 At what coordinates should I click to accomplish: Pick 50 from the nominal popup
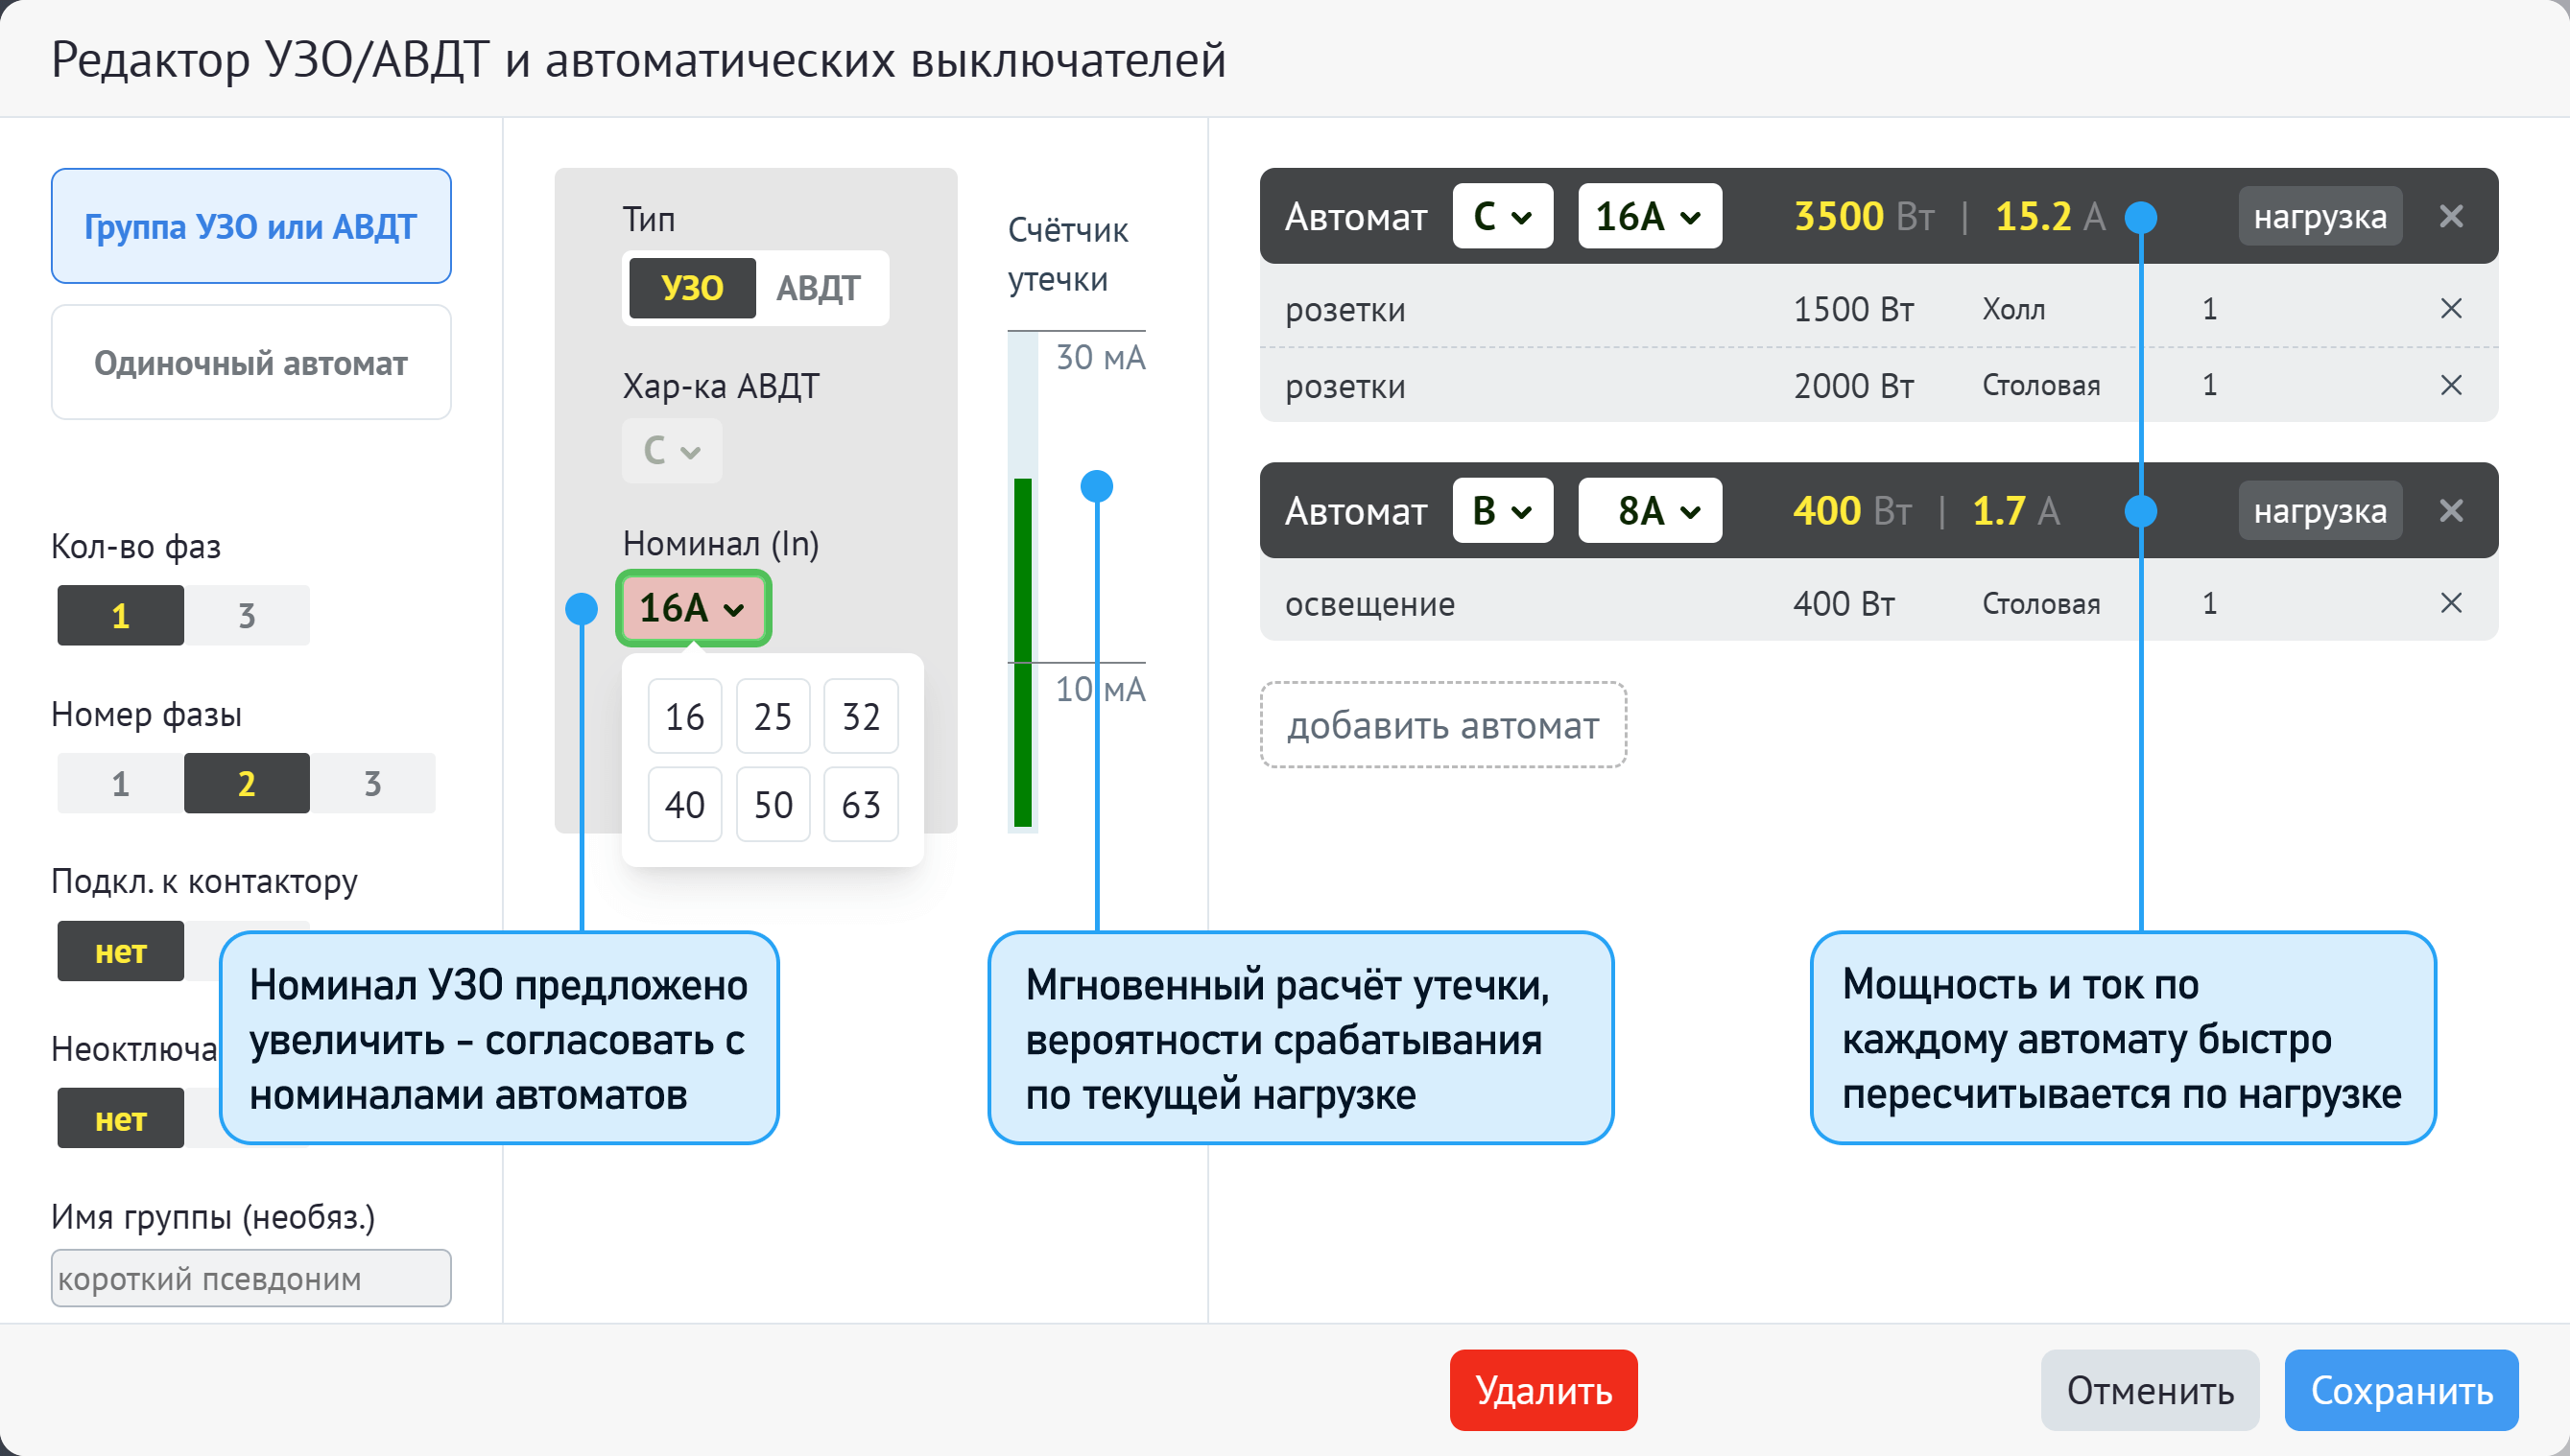click(773, 804)
